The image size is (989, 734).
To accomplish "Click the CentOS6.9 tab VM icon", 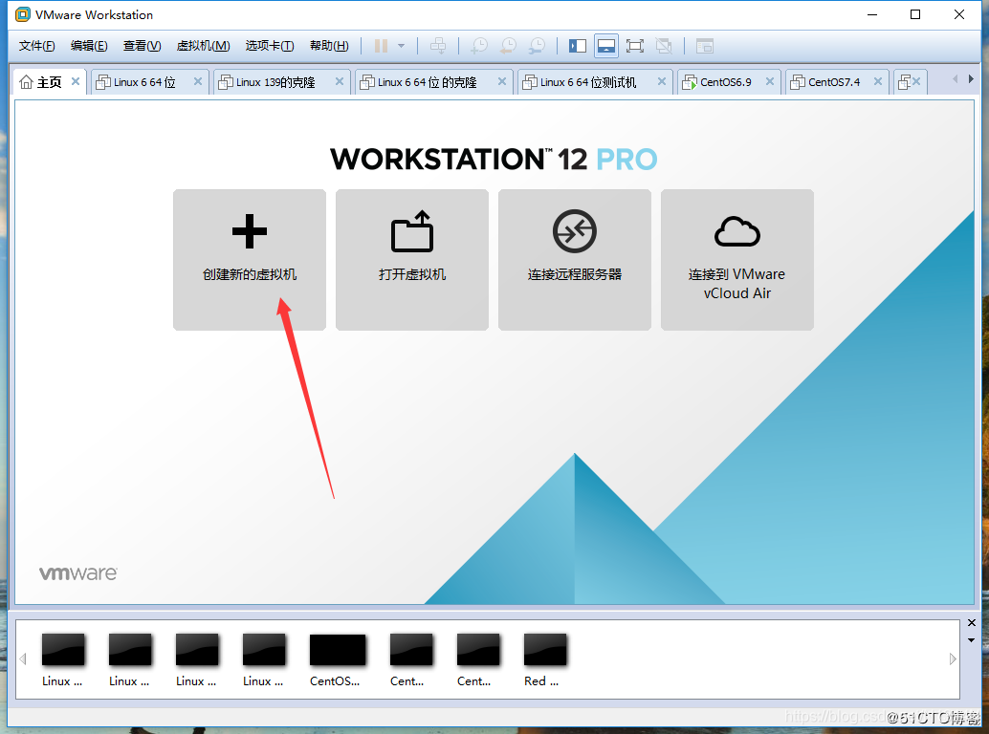I will [x=690, y=82].
